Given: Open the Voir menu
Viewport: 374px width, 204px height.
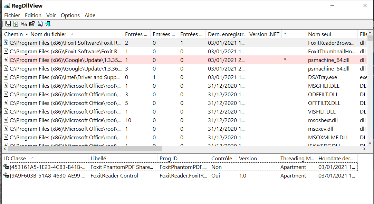Looking at the screenshot, I should 51,15.
